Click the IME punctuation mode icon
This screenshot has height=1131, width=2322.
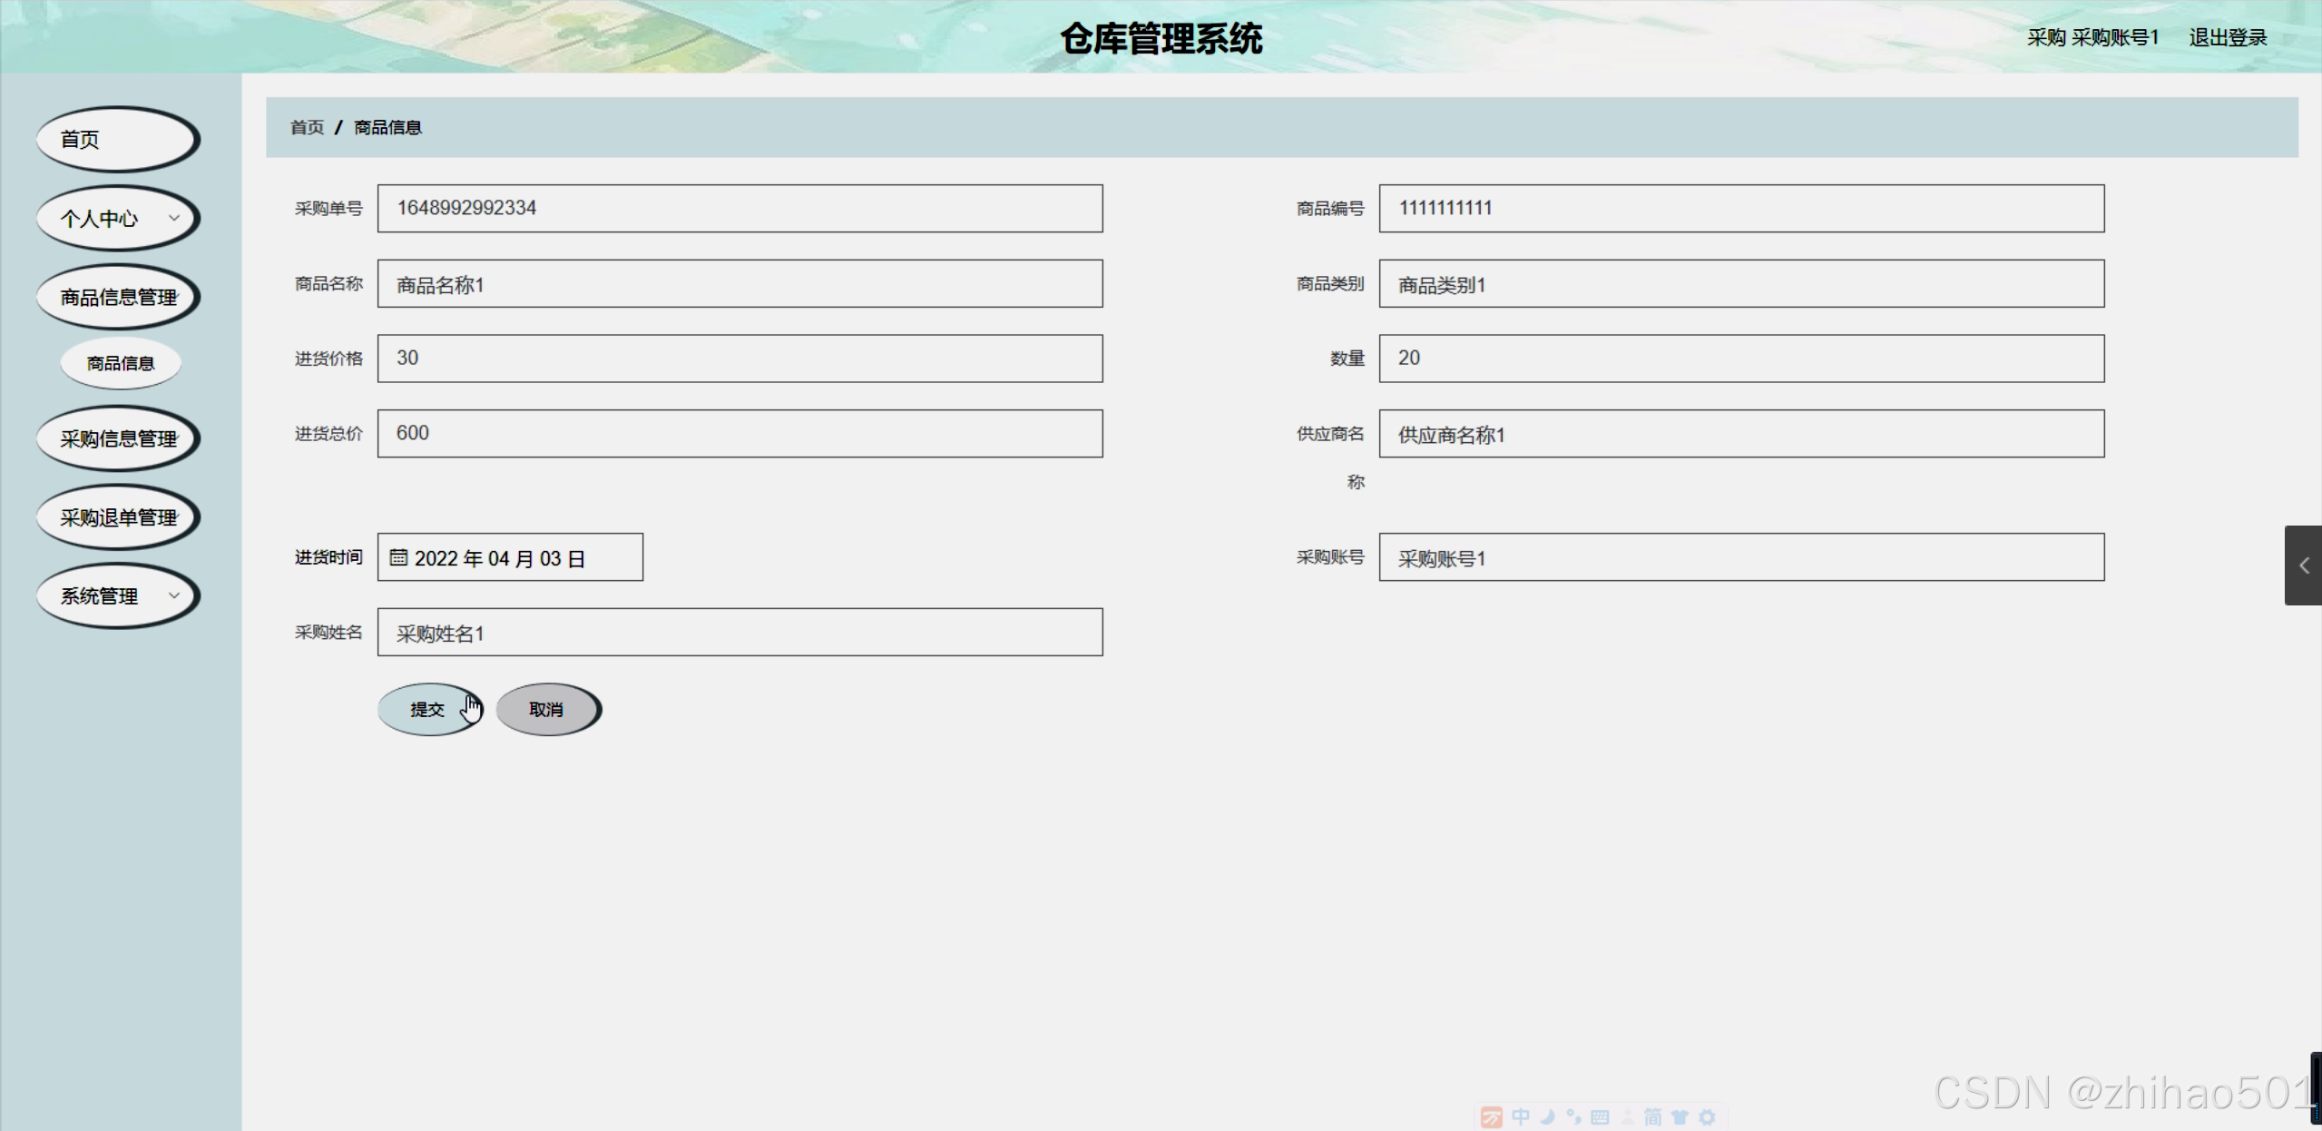point(1573,1117)
